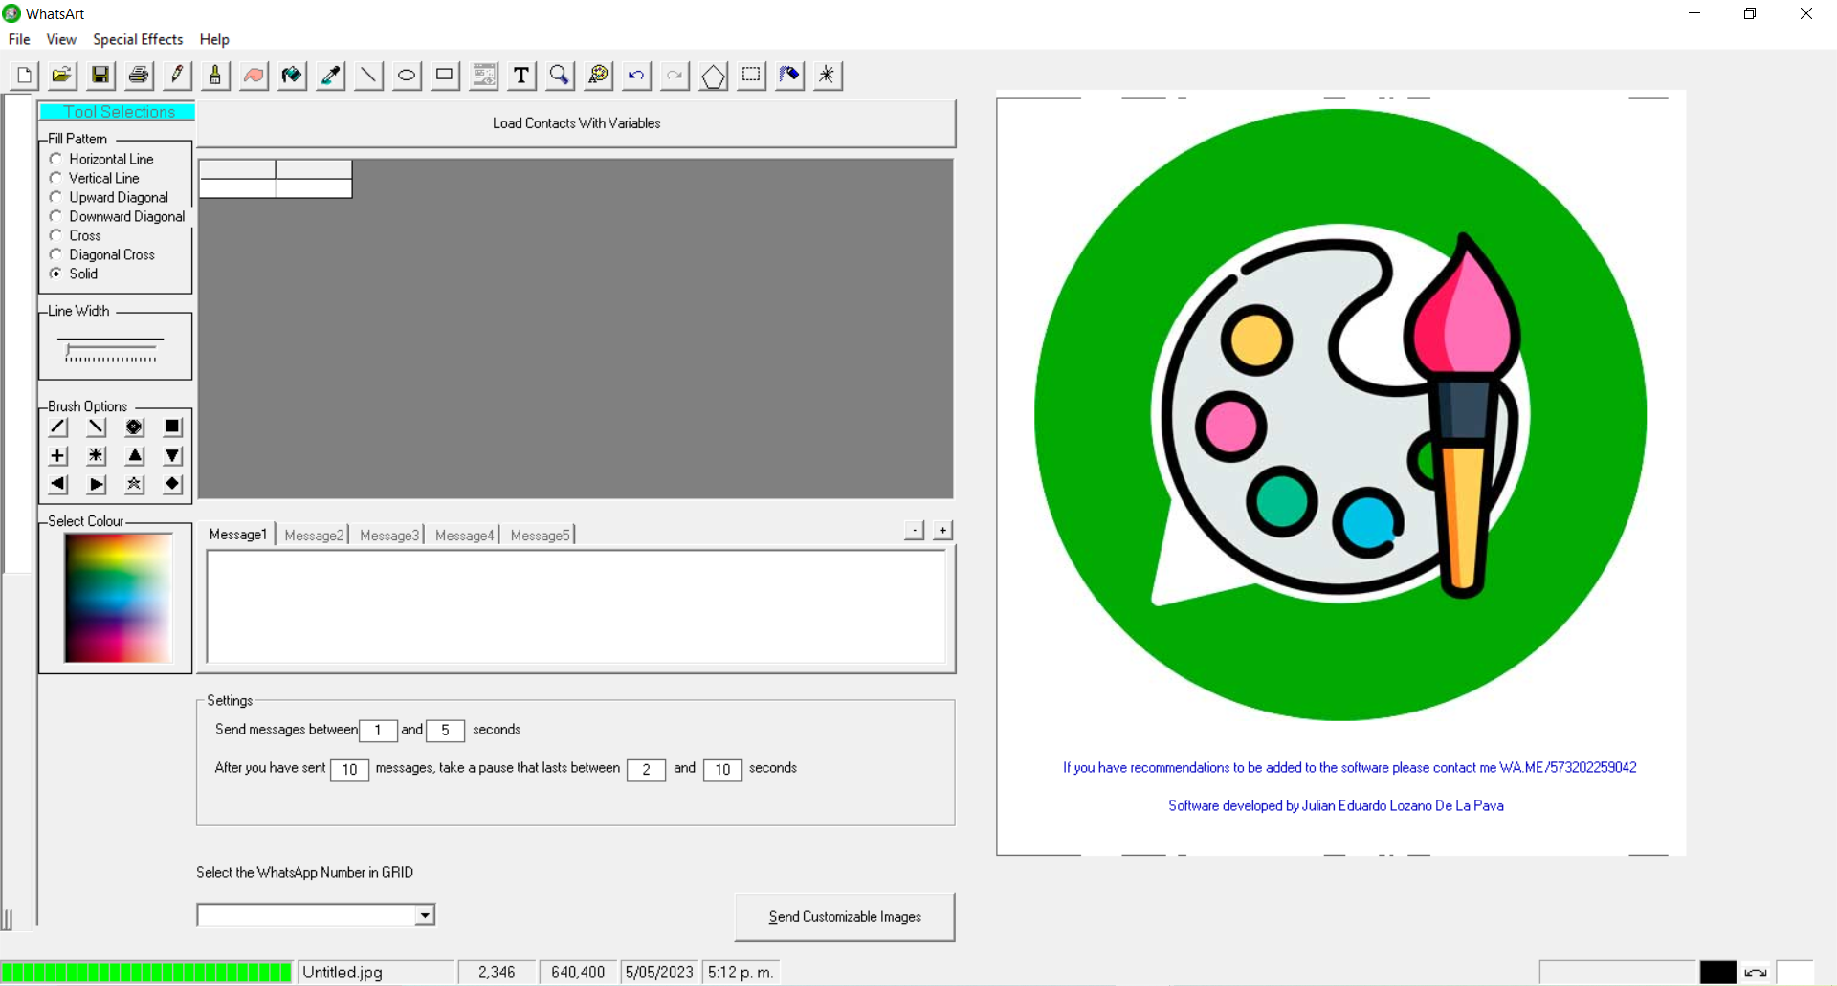
Task: Undo the last action
Action: click(636, 76)
